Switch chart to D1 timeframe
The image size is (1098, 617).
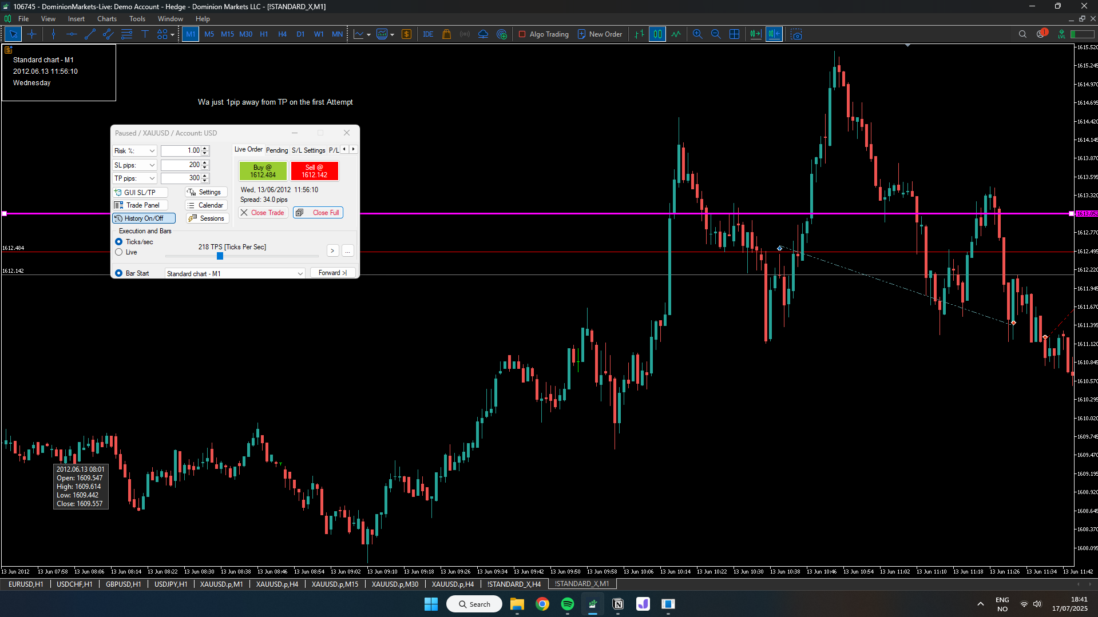pos(300,34)
